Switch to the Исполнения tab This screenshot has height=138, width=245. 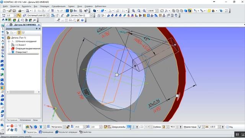click(x=25, y=120)
